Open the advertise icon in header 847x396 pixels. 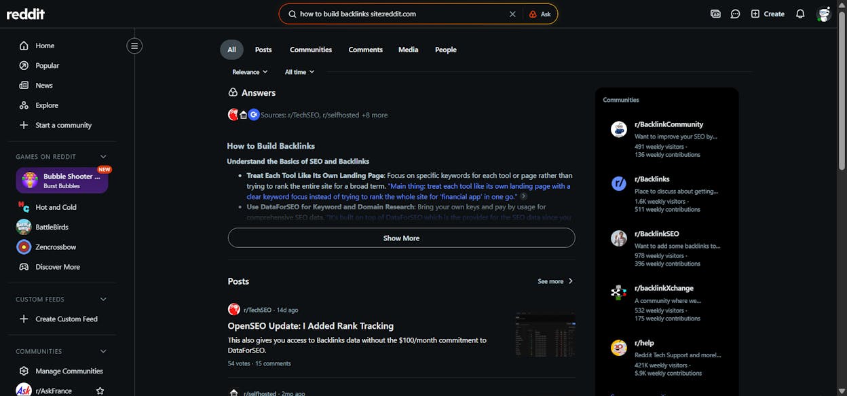(x=715, y=14)
